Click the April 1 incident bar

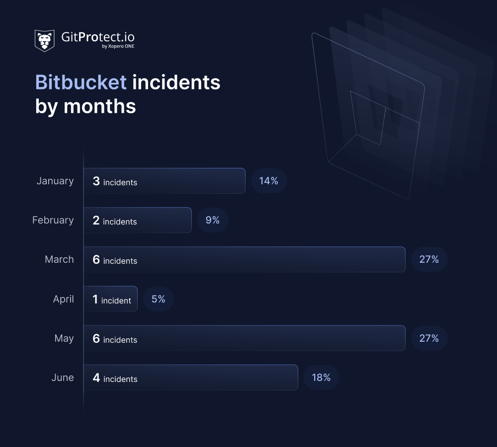[110, 299]
